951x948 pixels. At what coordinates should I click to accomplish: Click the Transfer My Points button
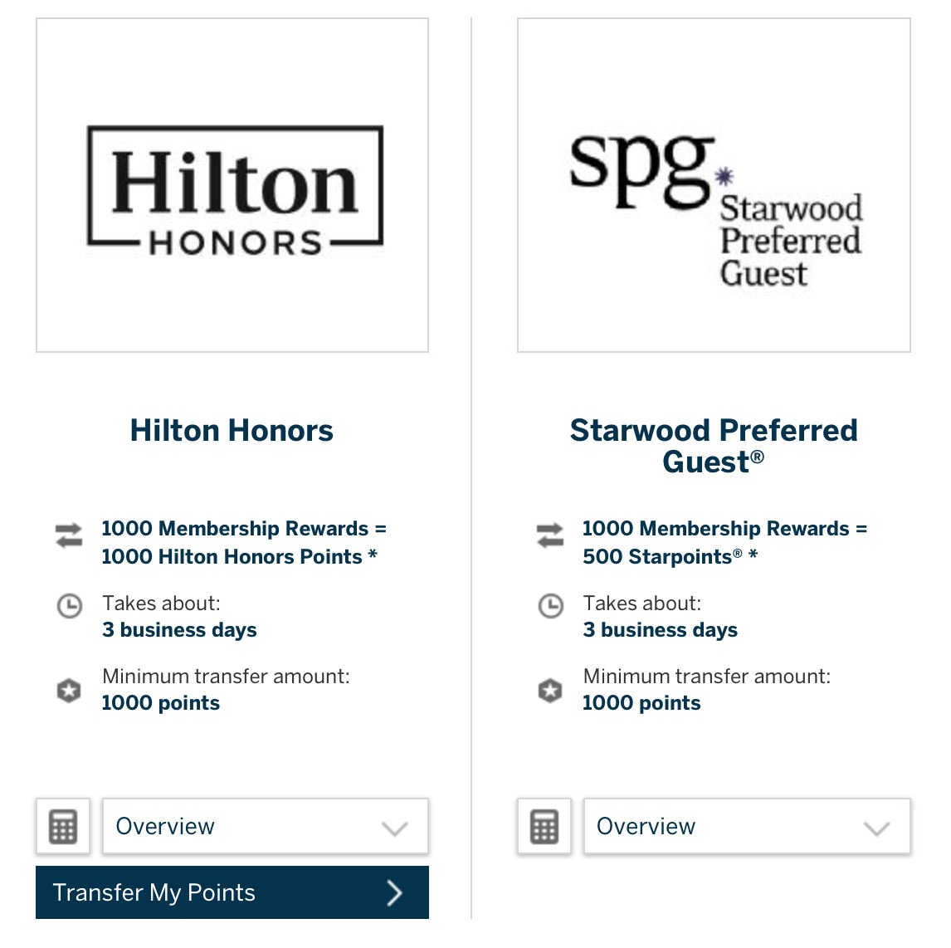pos(232,892)
